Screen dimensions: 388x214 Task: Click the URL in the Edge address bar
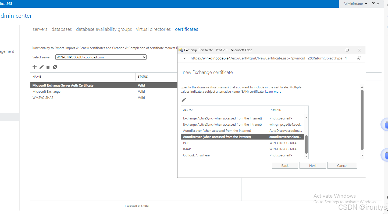tap(269, 58)
